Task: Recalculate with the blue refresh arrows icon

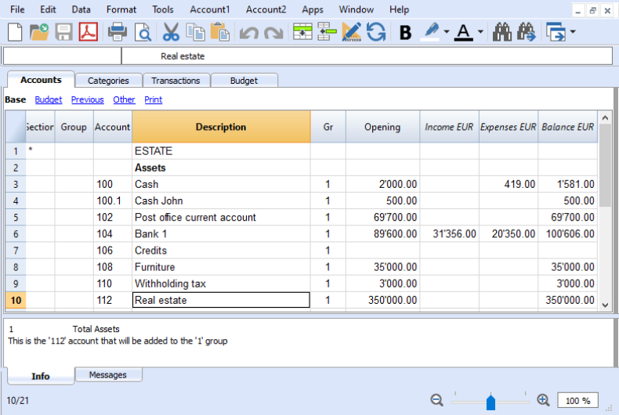Action: click(376, 32)
